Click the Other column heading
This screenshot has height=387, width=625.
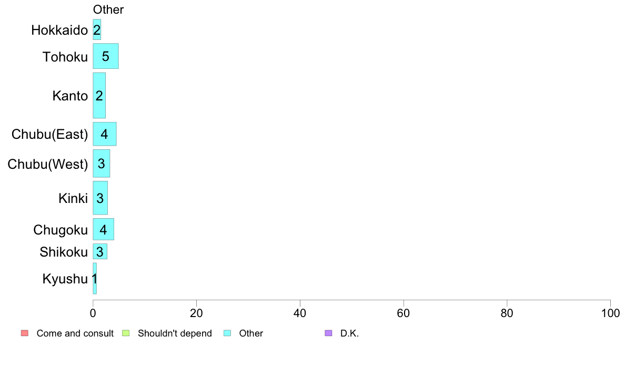pyautogui.click(x=108, y=9)
